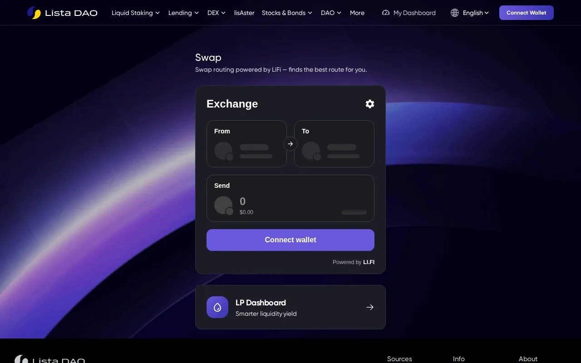The image size is (581, 363).
Task: Click the LP Dashboard arrow icon
Action: point(370,307)
